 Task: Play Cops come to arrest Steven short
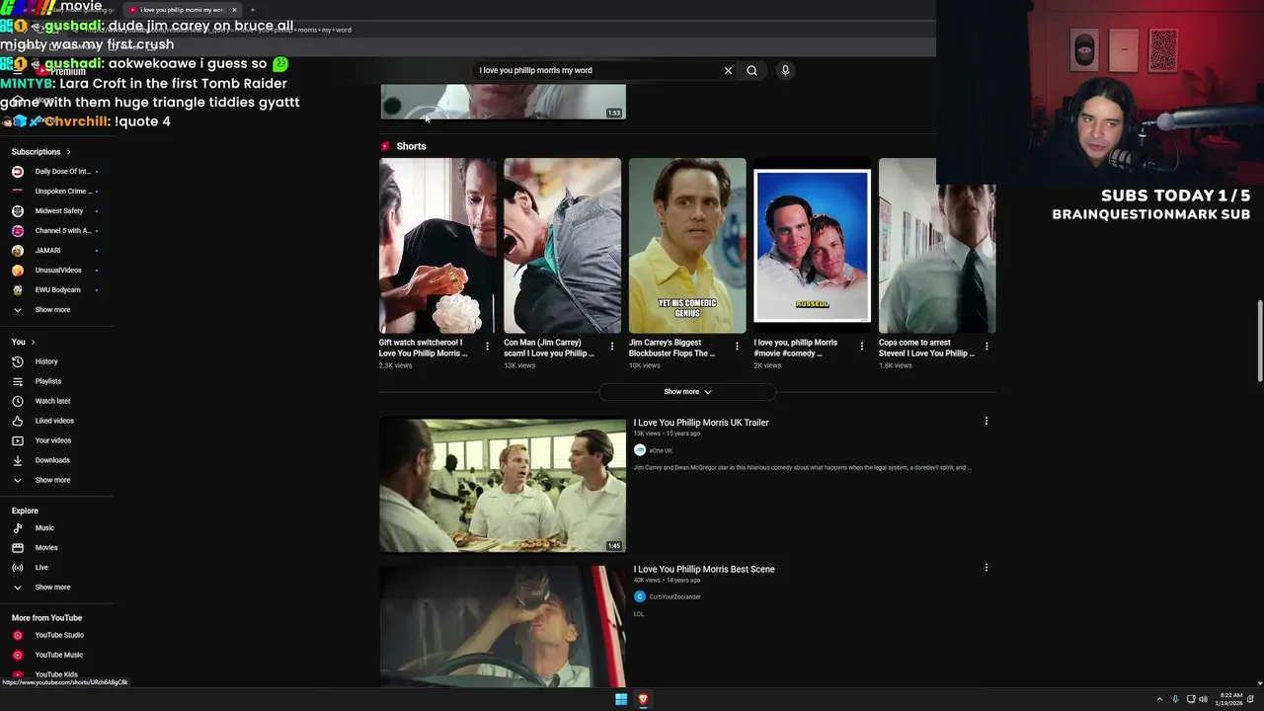[937, 246]
